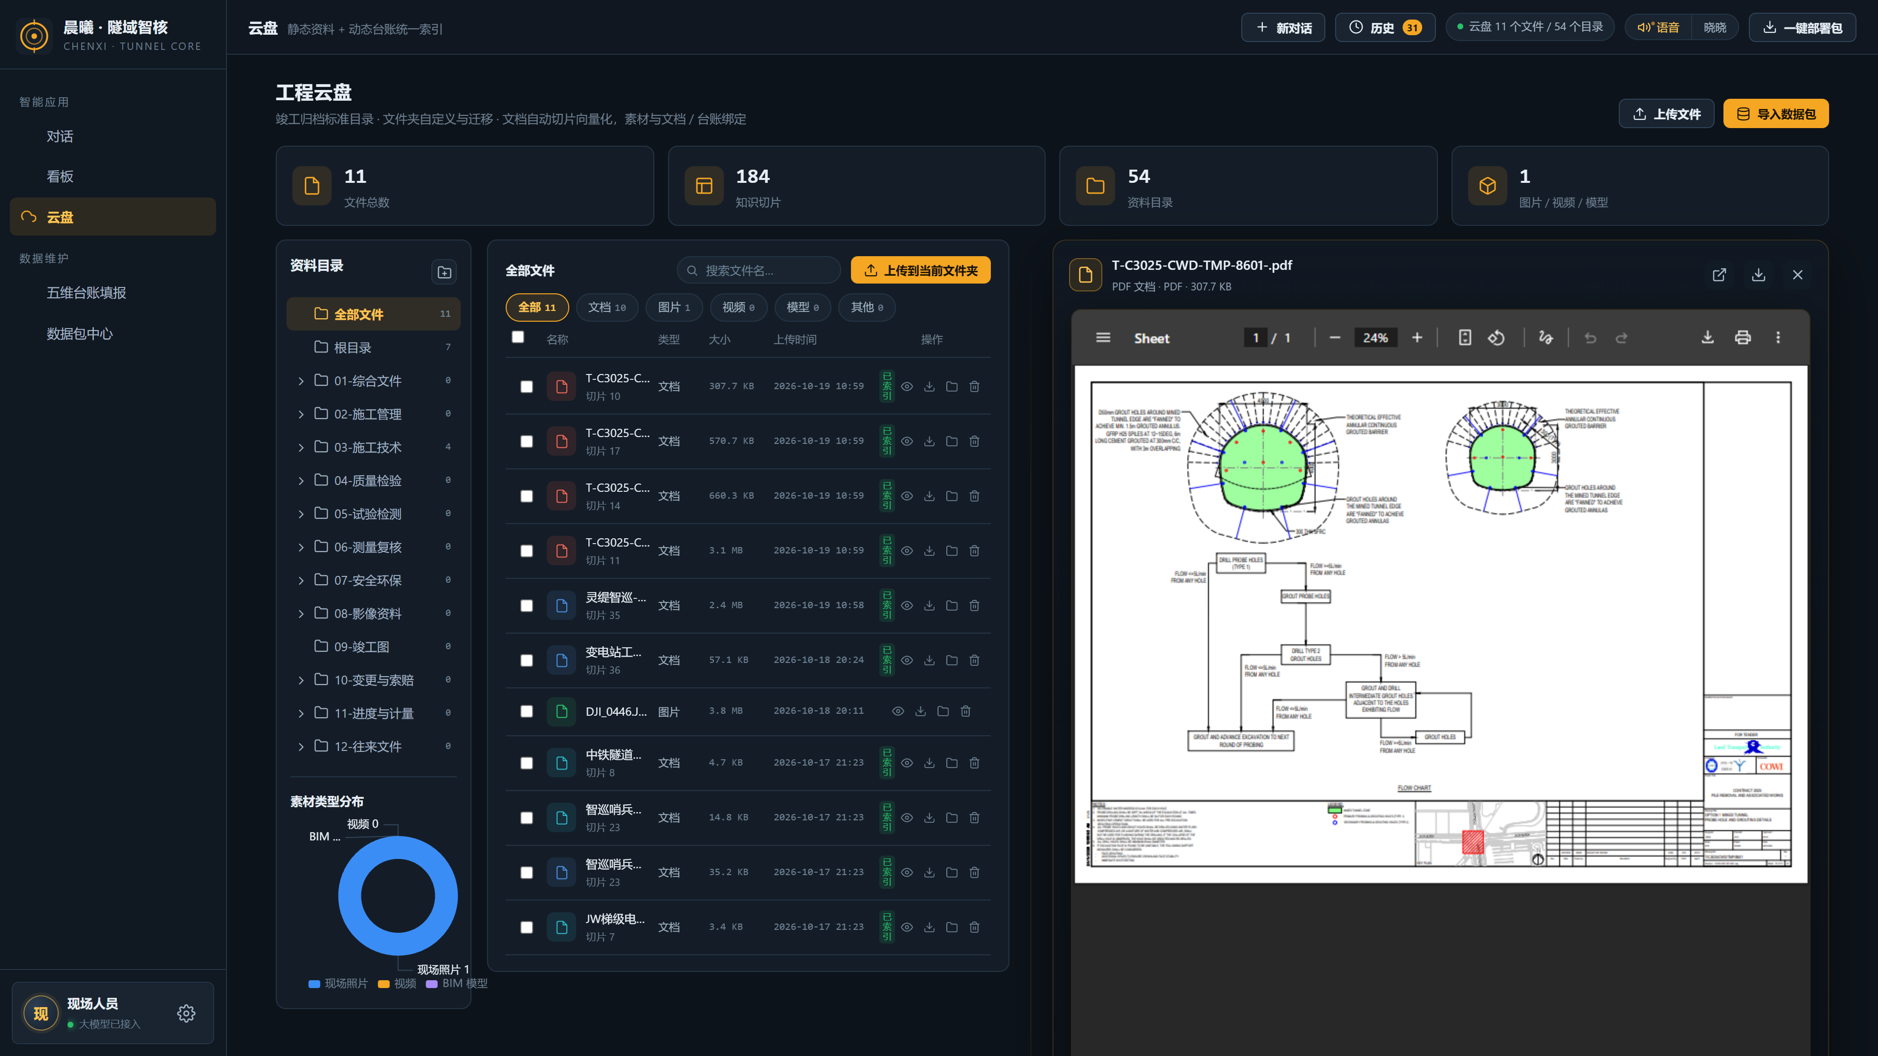Preview the 660.3 KB file via eye icon
The image size is (1878, 1056).
pos(907,496)
